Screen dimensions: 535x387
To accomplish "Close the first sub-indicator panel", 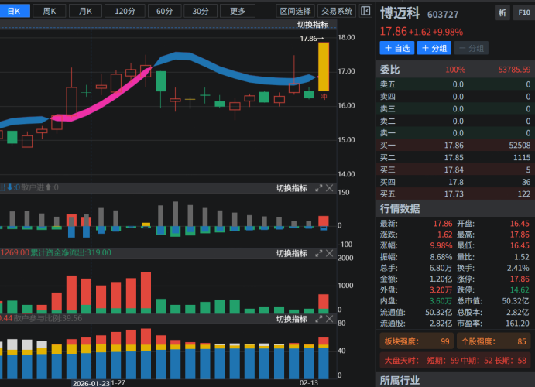I will tap(329, 188).
